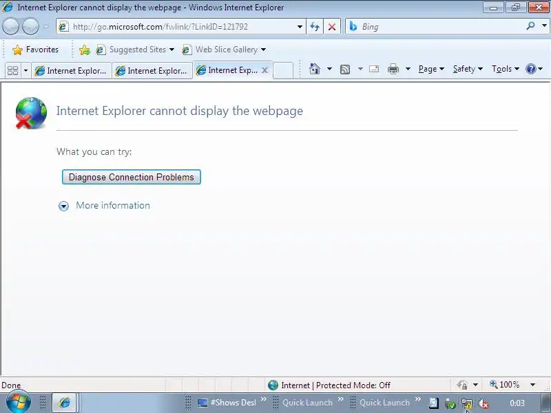Screen dimensions: 551x413
Task: Click the Print icon
Action: coord(393,70)
